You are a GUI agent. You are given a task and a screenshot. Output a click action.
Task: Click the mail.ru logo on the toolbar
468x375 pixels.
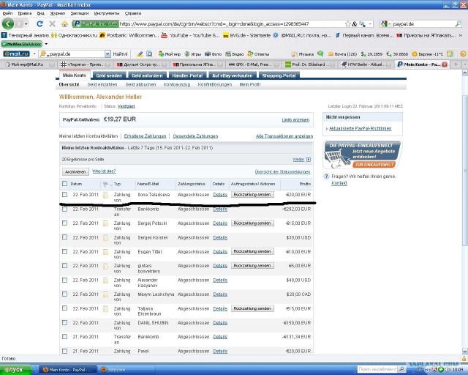[x=16, y=53]
